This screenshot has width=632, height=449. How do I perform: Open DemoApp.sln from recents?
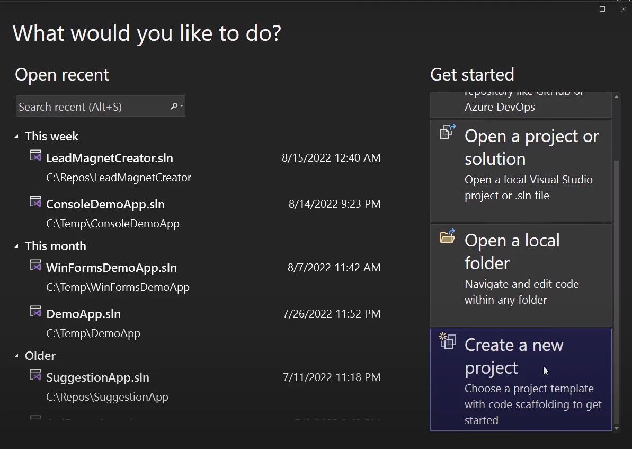click(83, 314)
